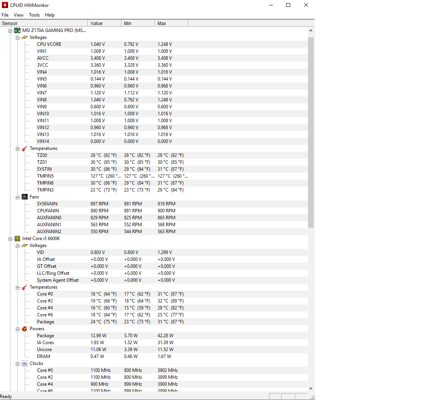This screenshot has height=400, width=444.
Task: Select the TZ00 temperature row
Action: click(x=172, y=155)
